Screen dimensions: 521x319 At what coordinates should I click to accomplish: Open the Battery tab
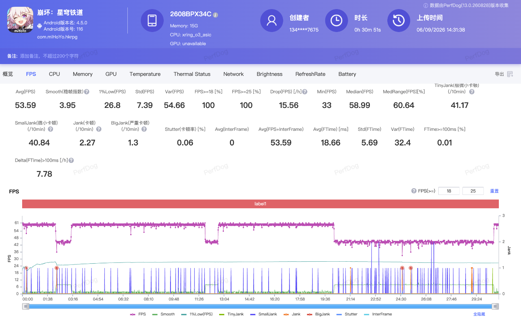pos(347,74)
